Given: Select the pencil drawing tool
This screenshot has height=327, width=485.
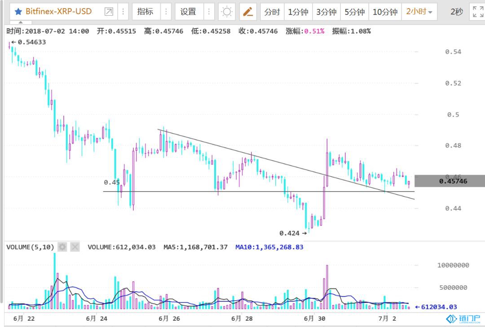Looking at the screenshot, I should (248, 12).
